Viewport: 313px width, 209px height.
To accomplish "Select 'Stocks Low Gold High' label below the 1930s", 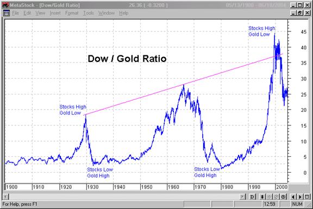I will 100,173.
